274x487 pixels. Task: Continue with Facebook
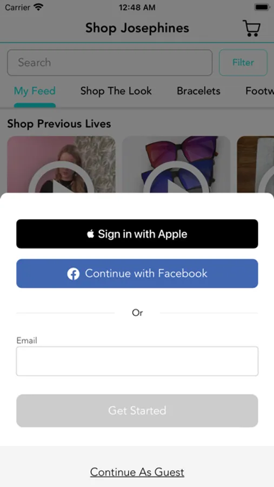[137, 274]
